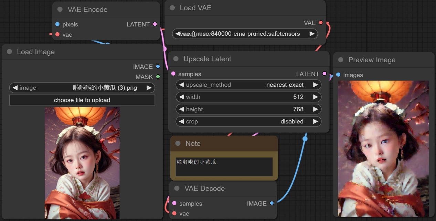Click the IMAGE output port on VAE Decode
The image size is (436, 221).
pos(272,203)
